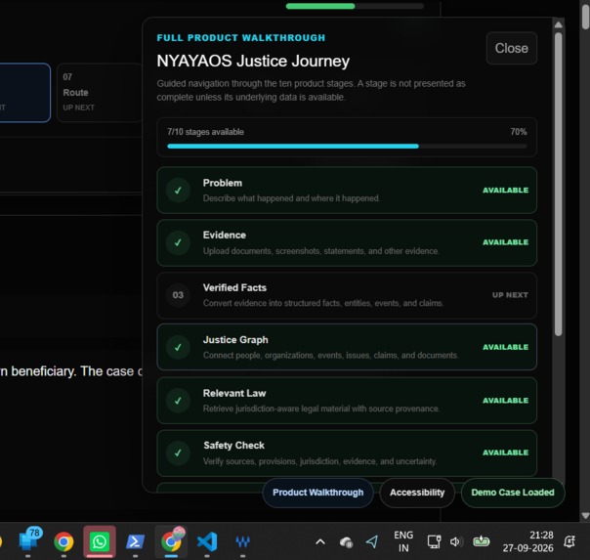Open the Relevant Law stage card
This screenshot has height=560, width=590.
347,401
